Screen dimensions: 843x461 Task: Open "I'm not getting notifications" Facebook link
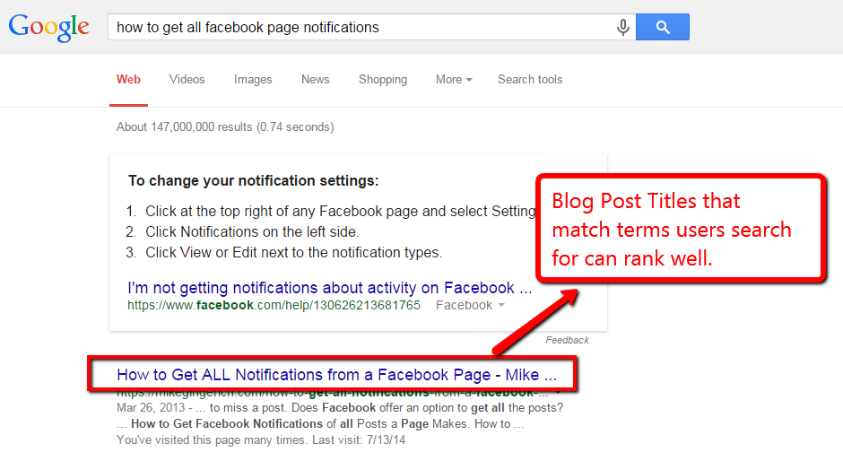click(330, 288)
